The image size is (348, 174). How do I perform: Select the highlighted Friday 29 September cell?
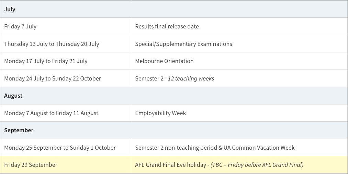tap(31, 165)
